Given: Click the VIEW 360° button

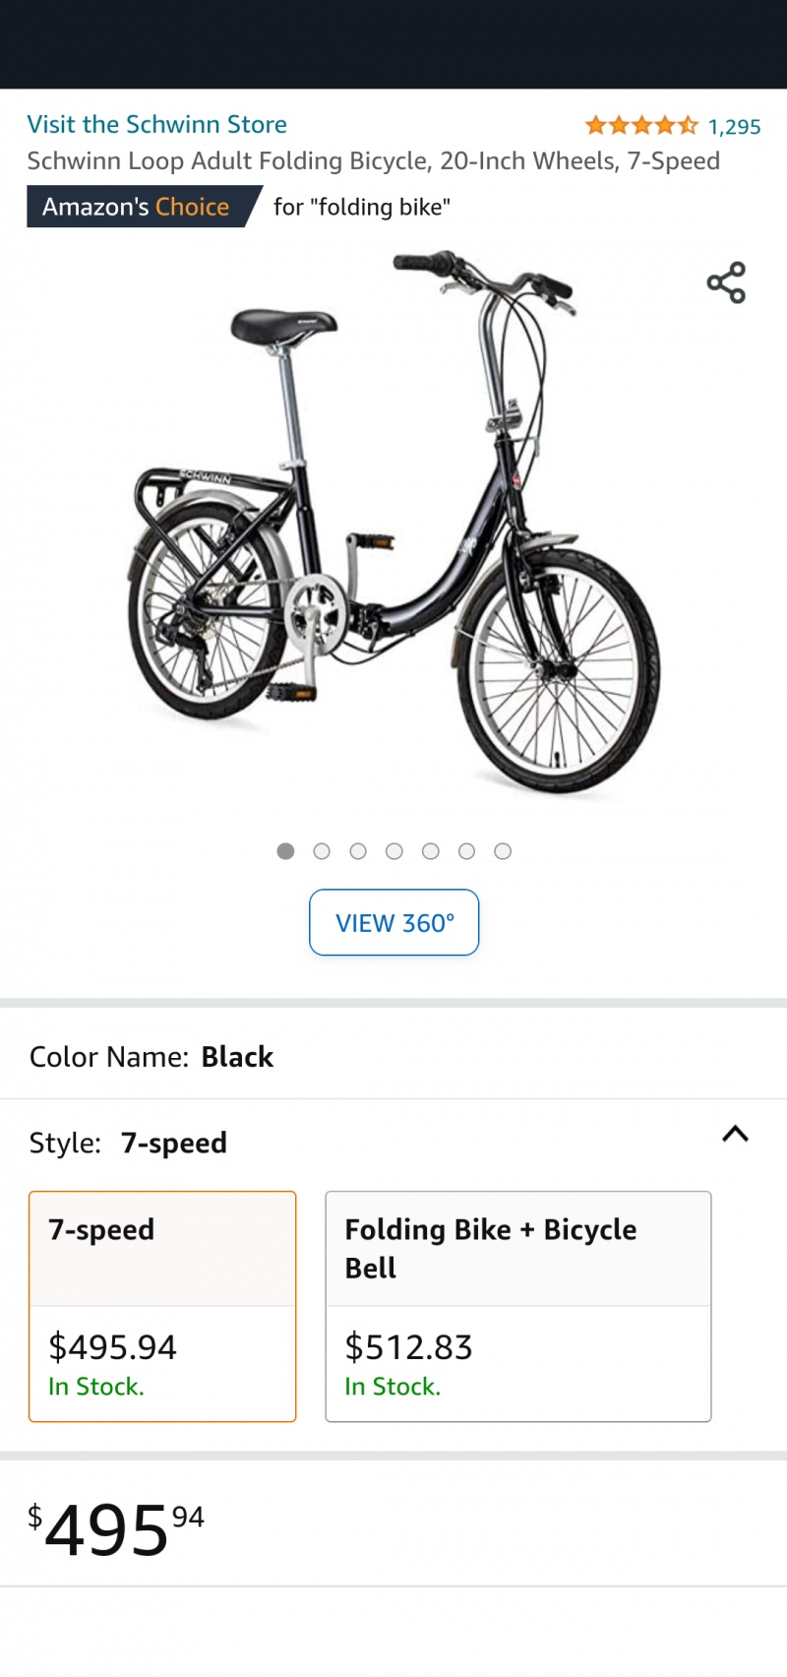Looking at the screenshot, I should click(394, 922).
